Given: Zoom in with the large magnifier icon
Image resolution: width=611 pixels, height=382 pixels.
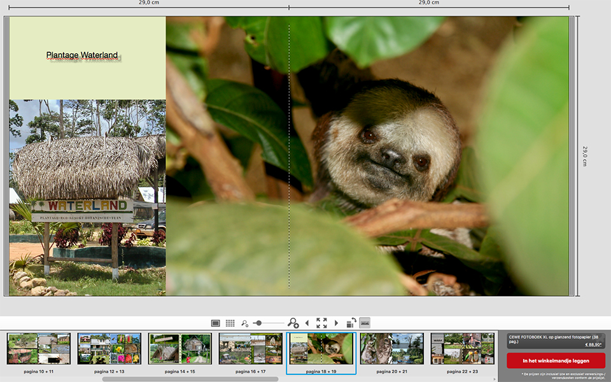Looking at the screenshot, I should point(293,323).
